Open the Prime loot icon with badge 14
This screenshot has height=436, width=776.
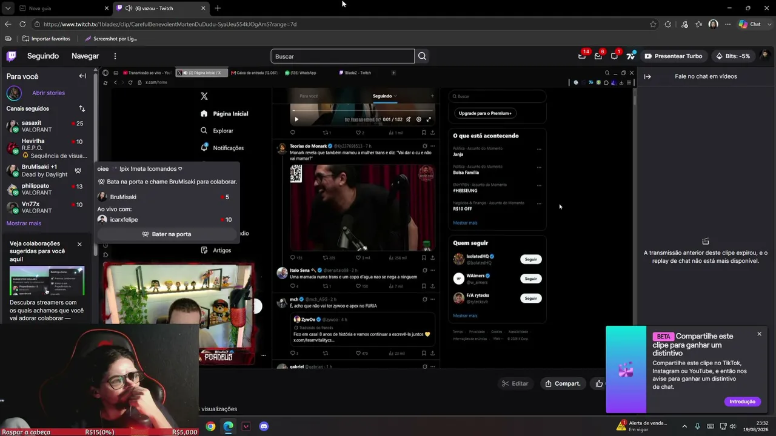click(582, 56)
